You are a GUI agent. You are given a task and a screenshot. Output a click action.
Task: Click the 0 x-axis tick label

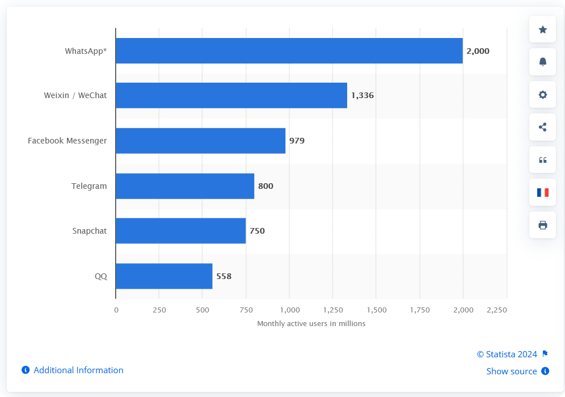pos(116,310)
